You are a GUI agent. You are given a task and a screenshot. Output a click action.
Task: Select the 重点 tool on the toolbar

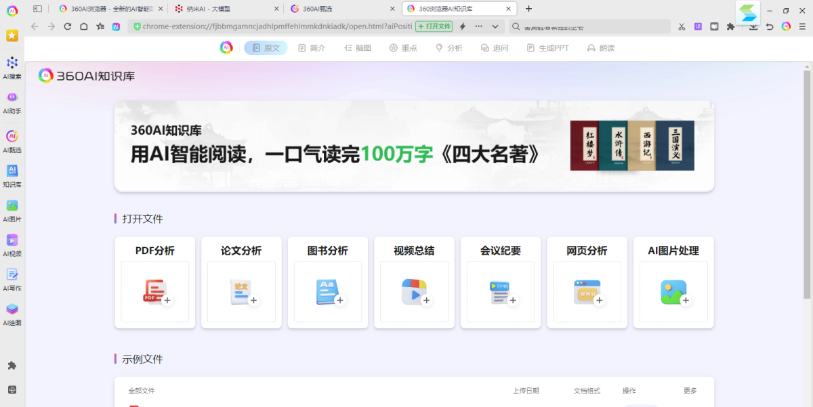pos(402,47)
